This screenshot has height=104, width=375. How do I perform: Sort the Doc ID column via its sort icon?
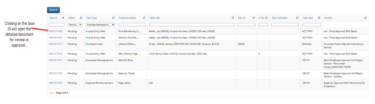[x=254, y=18]
